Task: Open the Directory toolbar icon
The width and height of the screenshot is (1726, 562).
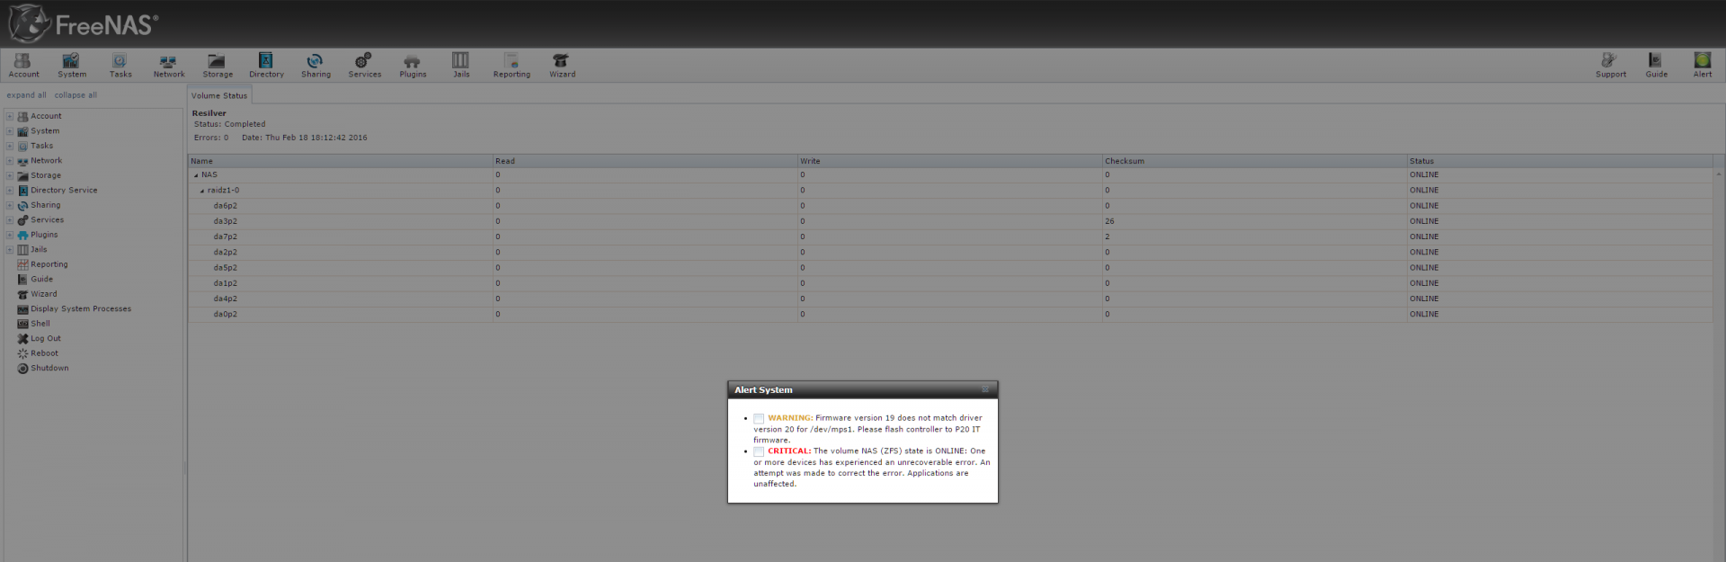Action: tap(266, 65)
